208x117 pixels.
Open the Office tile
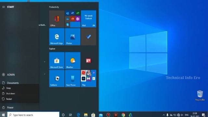pyautogui.click(x=57, y=19)
